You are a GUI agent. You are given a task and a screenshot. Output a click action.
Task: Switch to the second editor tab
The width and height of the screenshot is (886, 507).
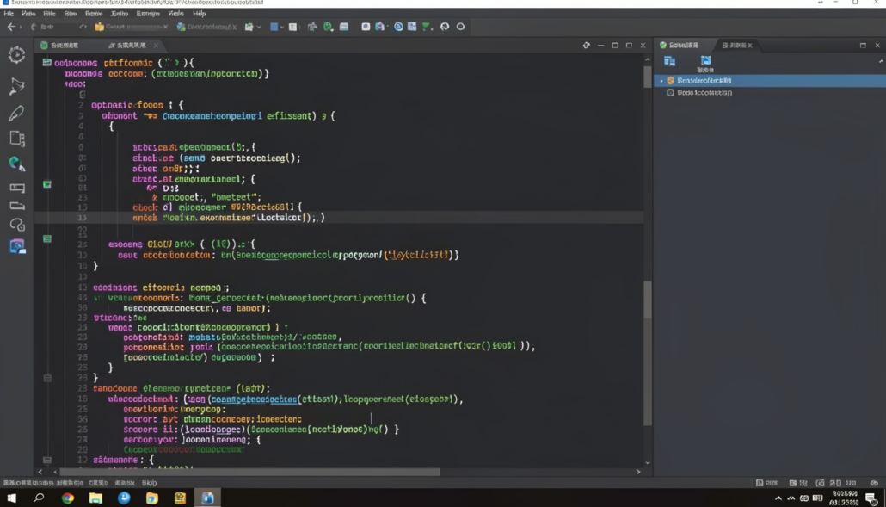(x=129, y=45)
